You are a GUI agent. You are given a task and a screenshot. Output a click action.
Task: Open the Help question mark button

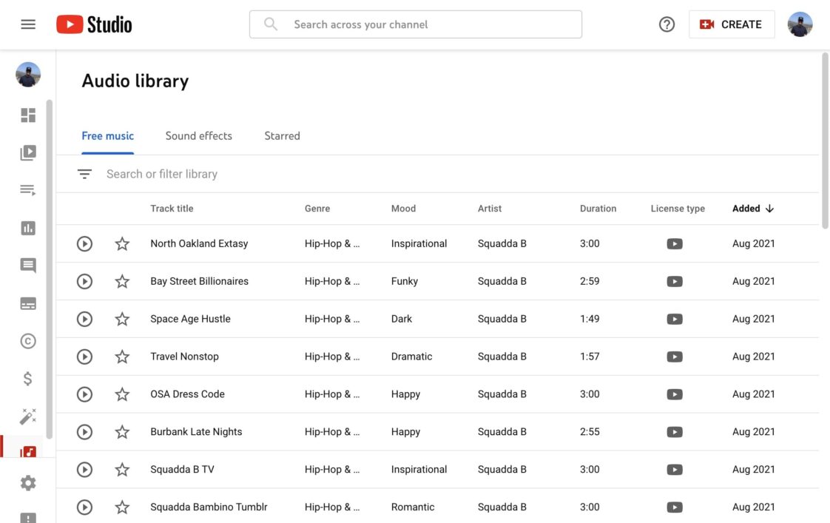[x=666, y=23]
